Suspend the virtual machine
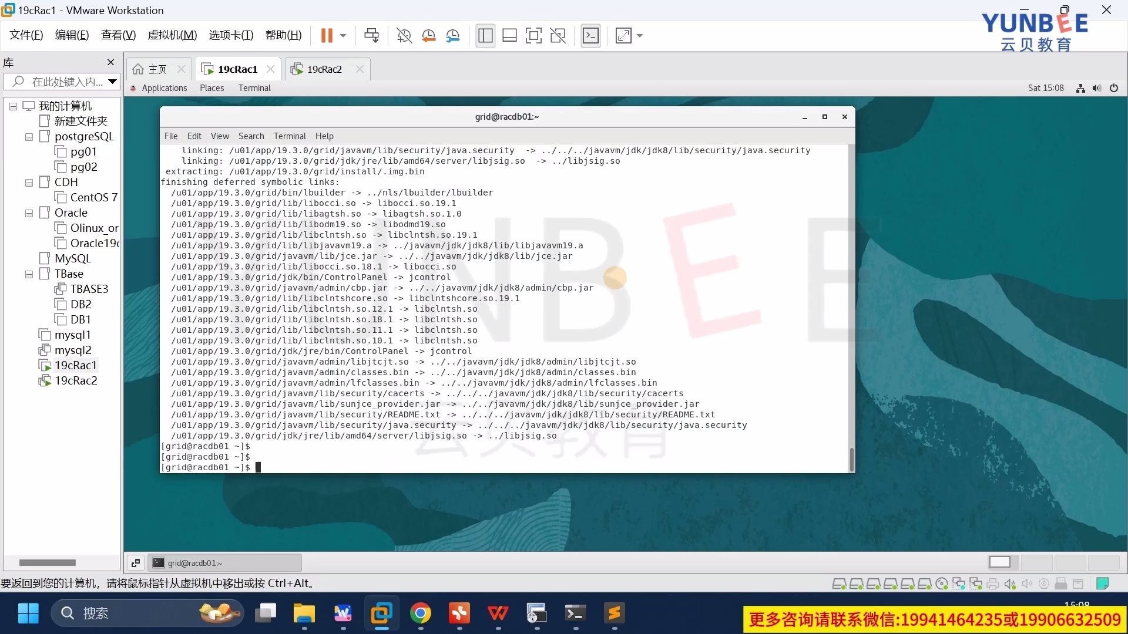The image size is (1128, 634). [x=328, y=35]
